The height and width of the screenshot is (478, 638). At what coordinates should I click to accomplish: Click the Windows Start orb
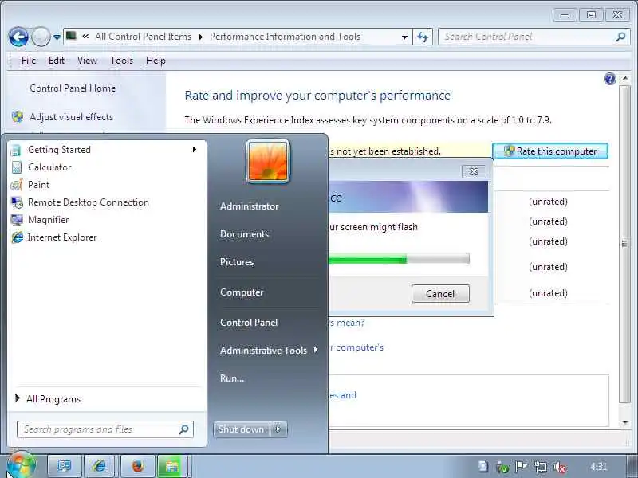tap(21, 466)
